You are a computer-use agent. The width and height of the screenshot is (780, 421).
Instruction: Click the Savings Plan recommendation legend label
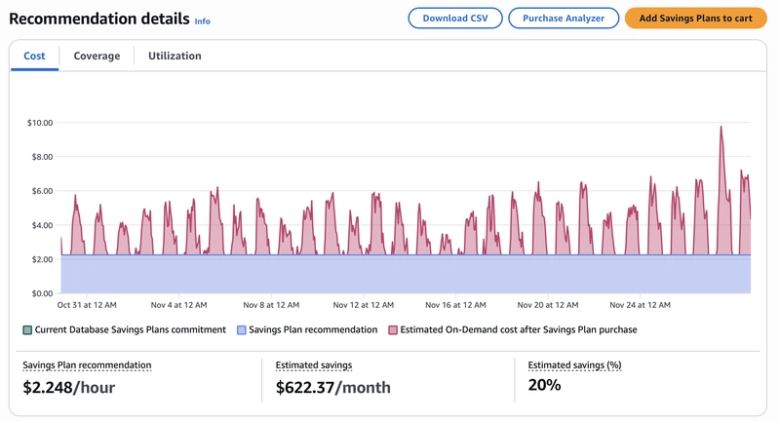point(313,329)
